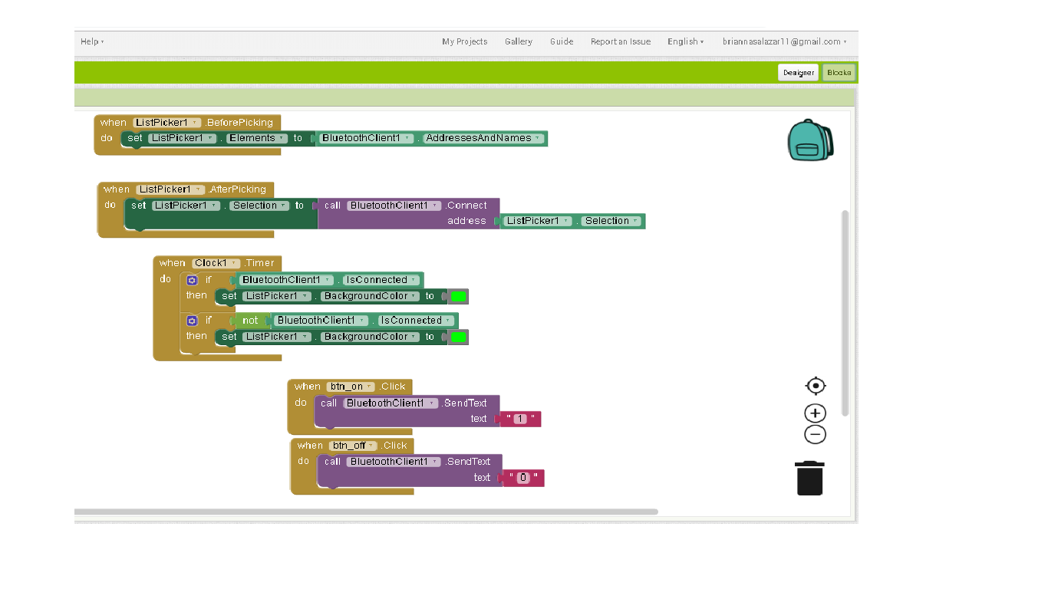Open the Help menu
The image size is (1048, 589).
[91, 41]
